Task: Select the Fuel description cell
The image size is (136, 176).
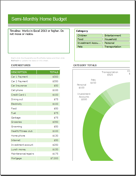Action: click(23, 113)
